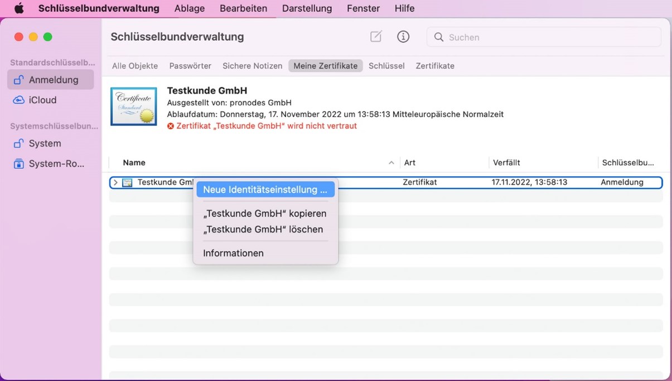Select the iCloud keychain in sidebar
The height and width of the screenshot is (381, 672).
[42, 100]
